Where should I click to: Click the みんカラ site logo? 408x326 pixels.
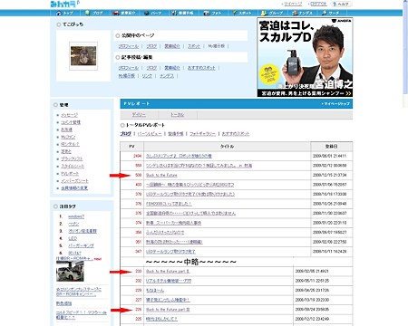64,4
